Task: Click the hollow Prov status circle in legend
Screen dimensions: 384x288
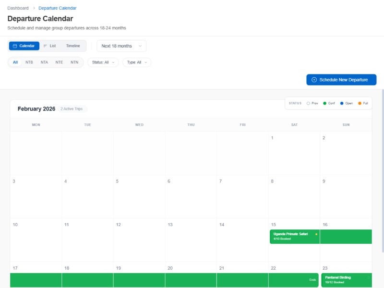Action: tap(308, 103)
